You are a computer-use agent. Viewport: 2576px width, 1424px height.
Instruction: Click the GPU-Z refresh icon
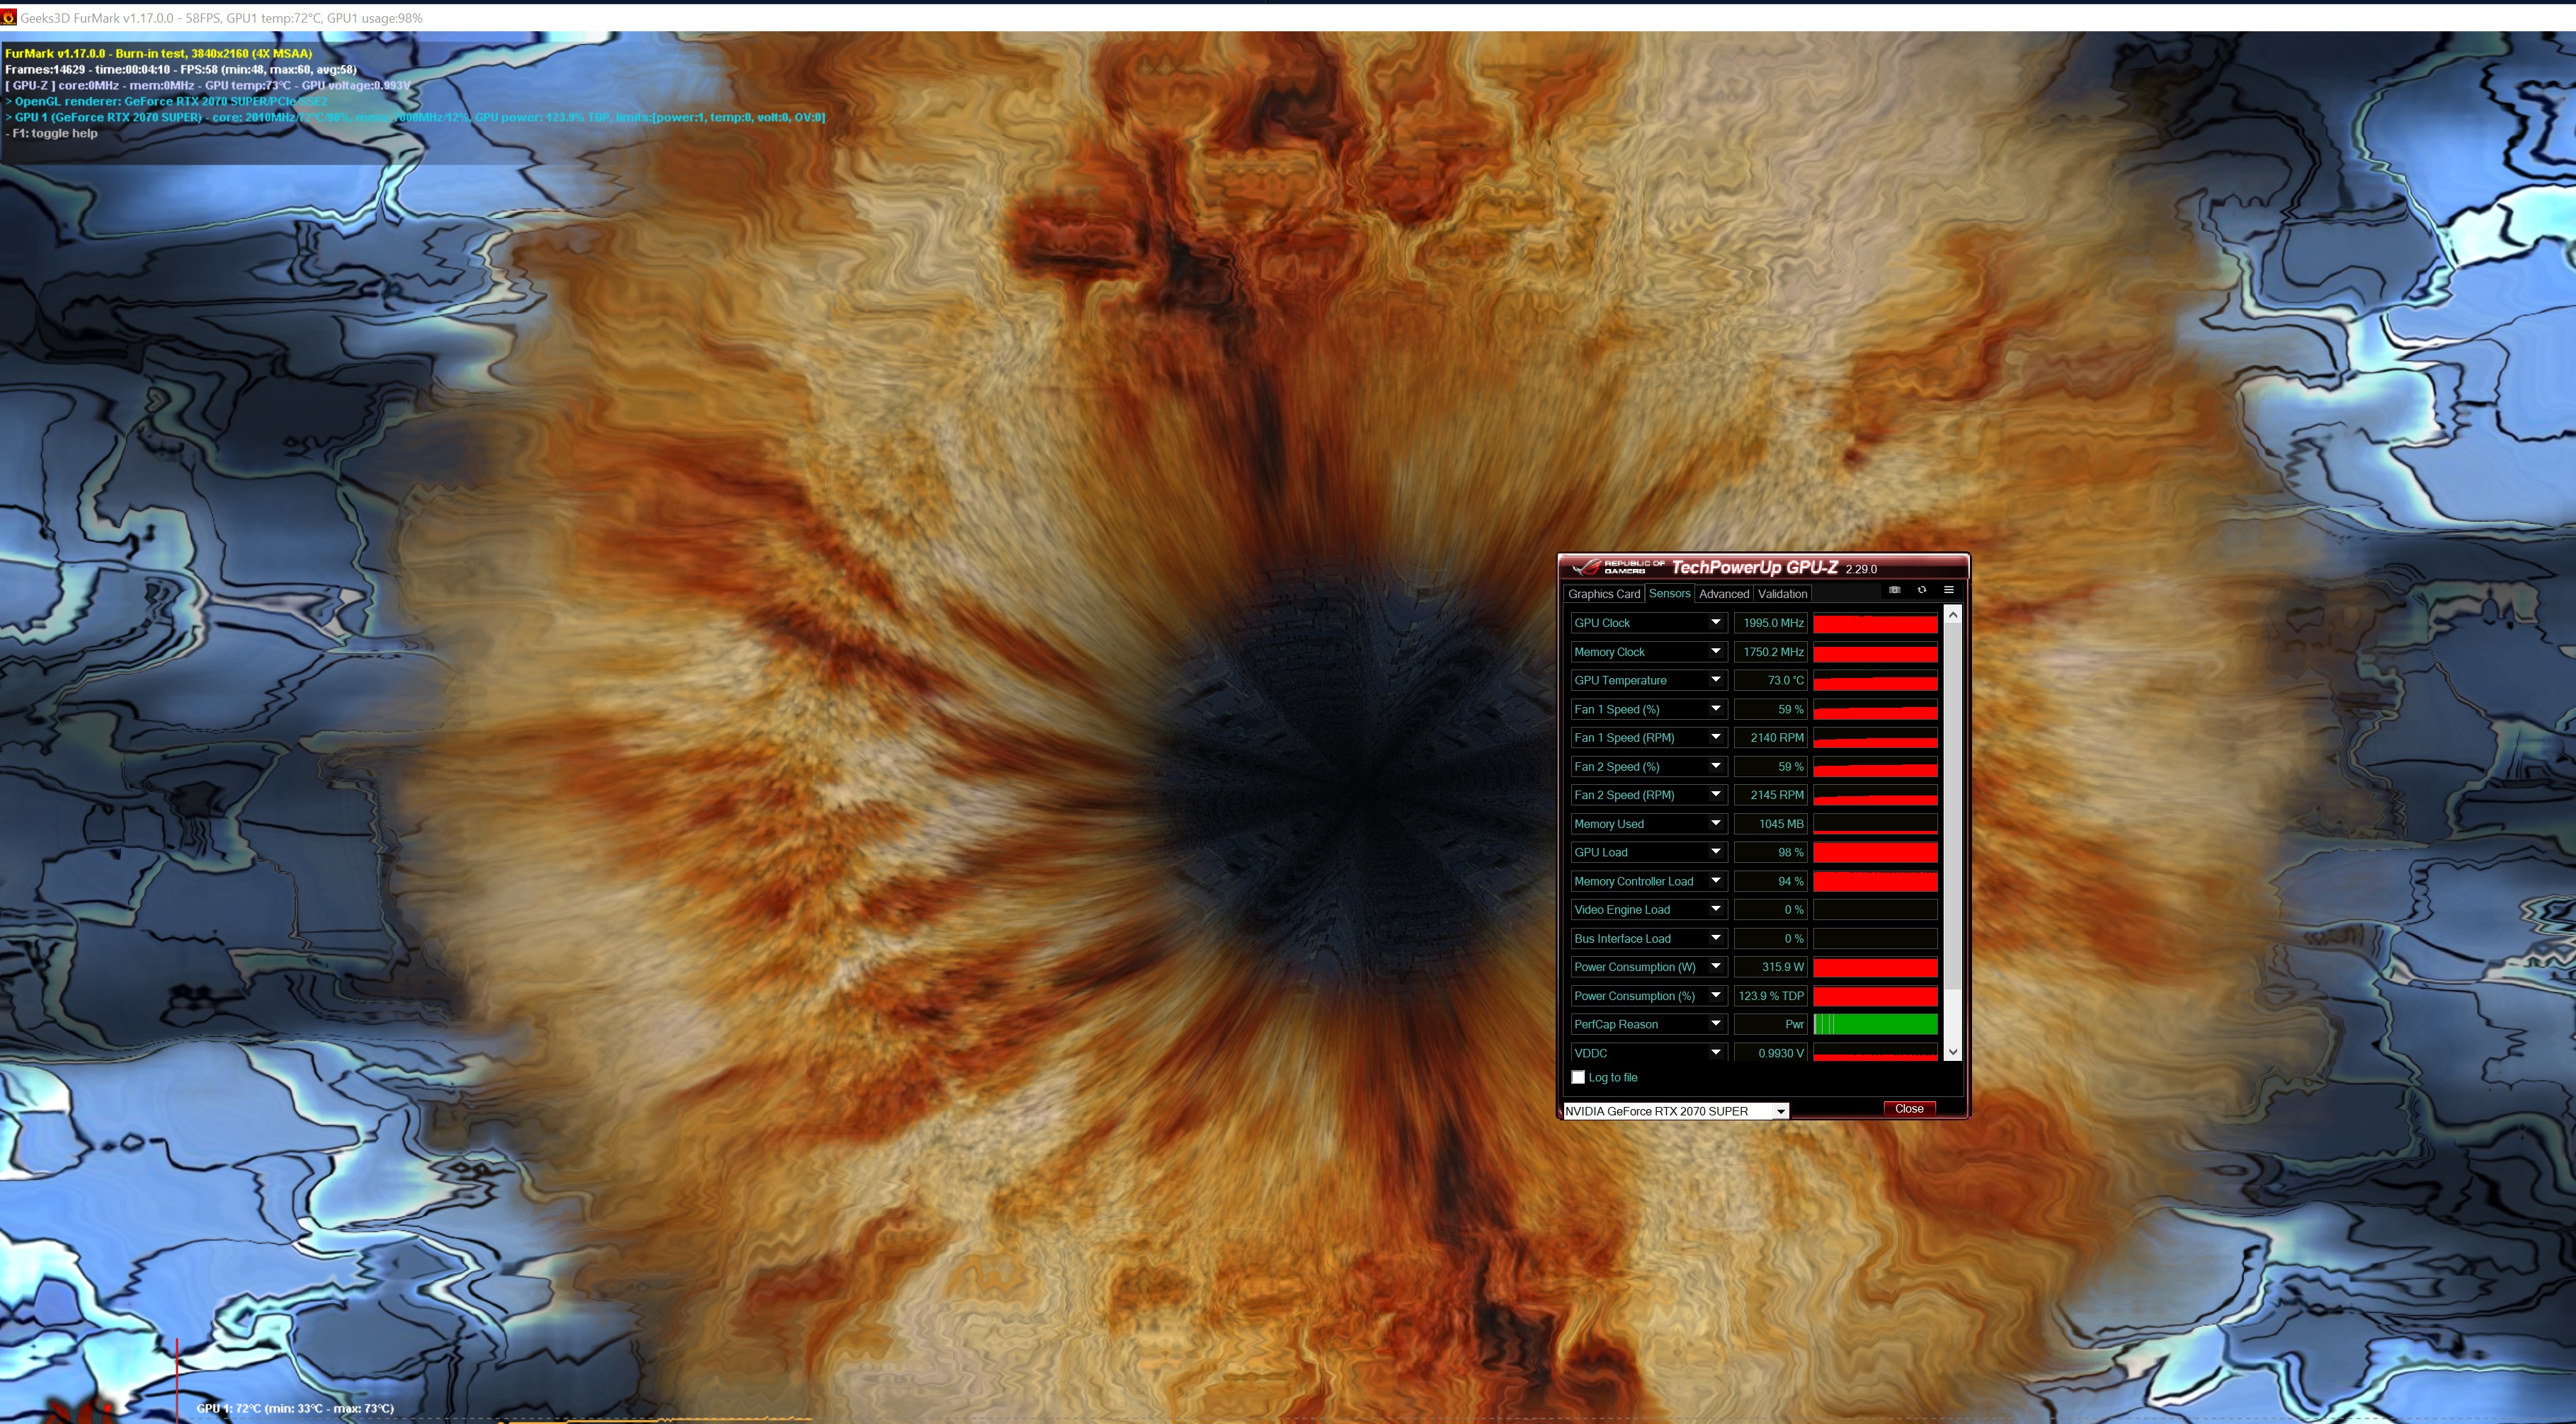(x=1921, y=590)
